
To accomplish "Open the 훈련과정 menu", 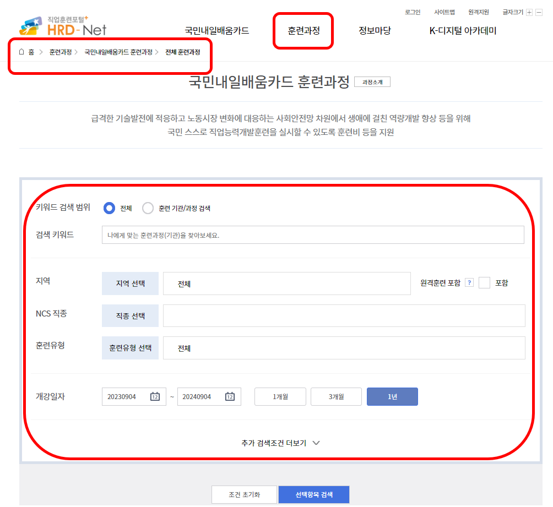I will 302,31.
